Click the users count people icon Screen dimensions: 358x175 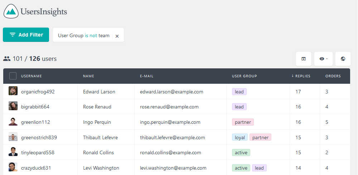pos(7,59)
